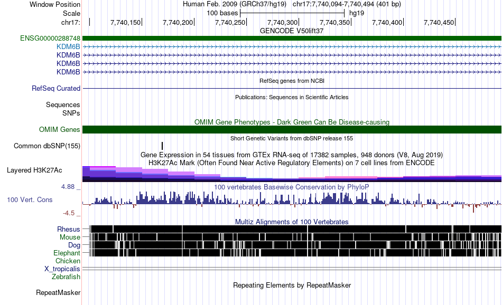Click the GENCODE V50lift37 track title
The image size is (502, 305).
pos(292,31)
